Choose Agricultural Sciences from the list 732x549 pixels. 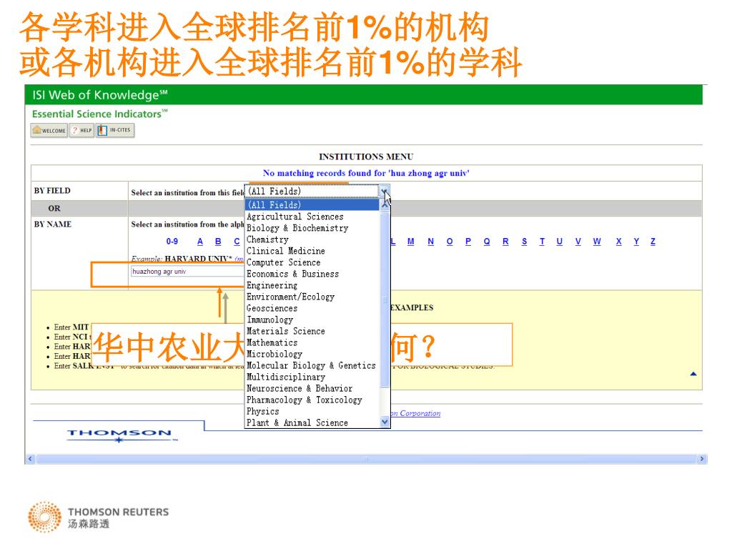[x=295, y=217]
